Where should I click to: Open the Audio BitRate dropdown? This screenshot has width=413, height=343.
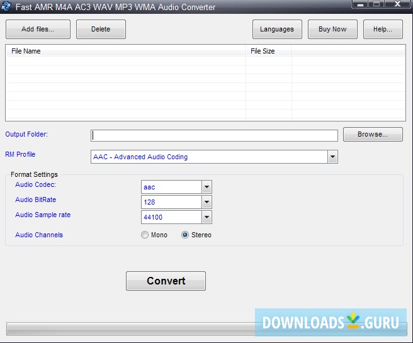pyautogui.click(x=206, y=202)
